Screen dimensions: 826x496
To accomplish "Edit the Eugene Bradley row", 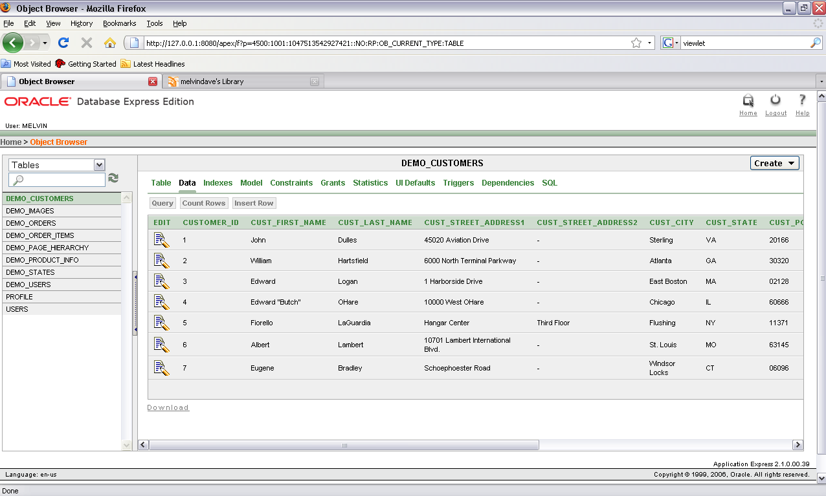I will [161, 368].
